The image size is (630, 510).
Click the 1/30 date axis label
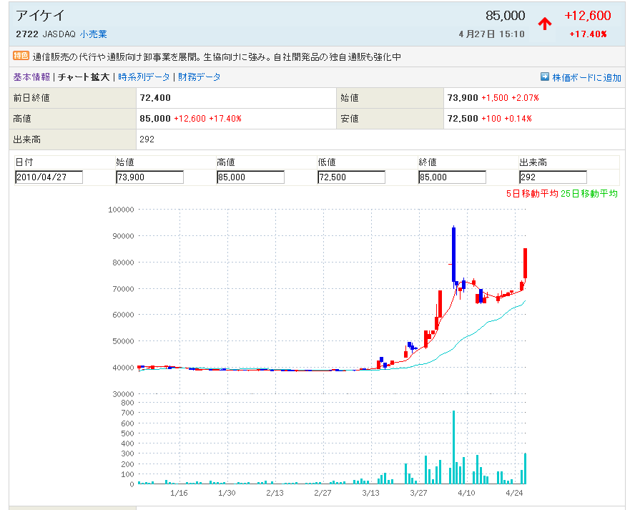point(227,493)
